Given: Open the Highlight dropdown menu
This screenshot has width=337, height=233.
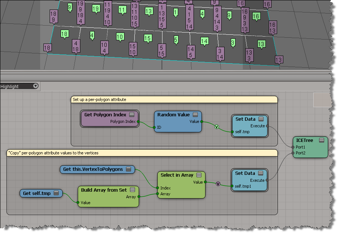Looking at the screenshot, I should coord(35,86).
